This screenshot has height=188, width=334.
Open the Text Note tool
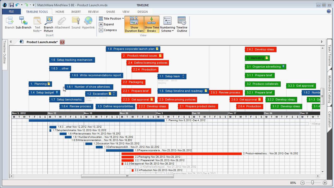(x=37, y=24)
